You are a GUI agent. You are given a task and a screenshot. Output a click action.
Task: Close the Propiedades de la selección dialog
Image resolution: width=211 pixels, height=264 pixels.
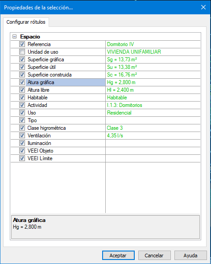click(x=203, y=7)
